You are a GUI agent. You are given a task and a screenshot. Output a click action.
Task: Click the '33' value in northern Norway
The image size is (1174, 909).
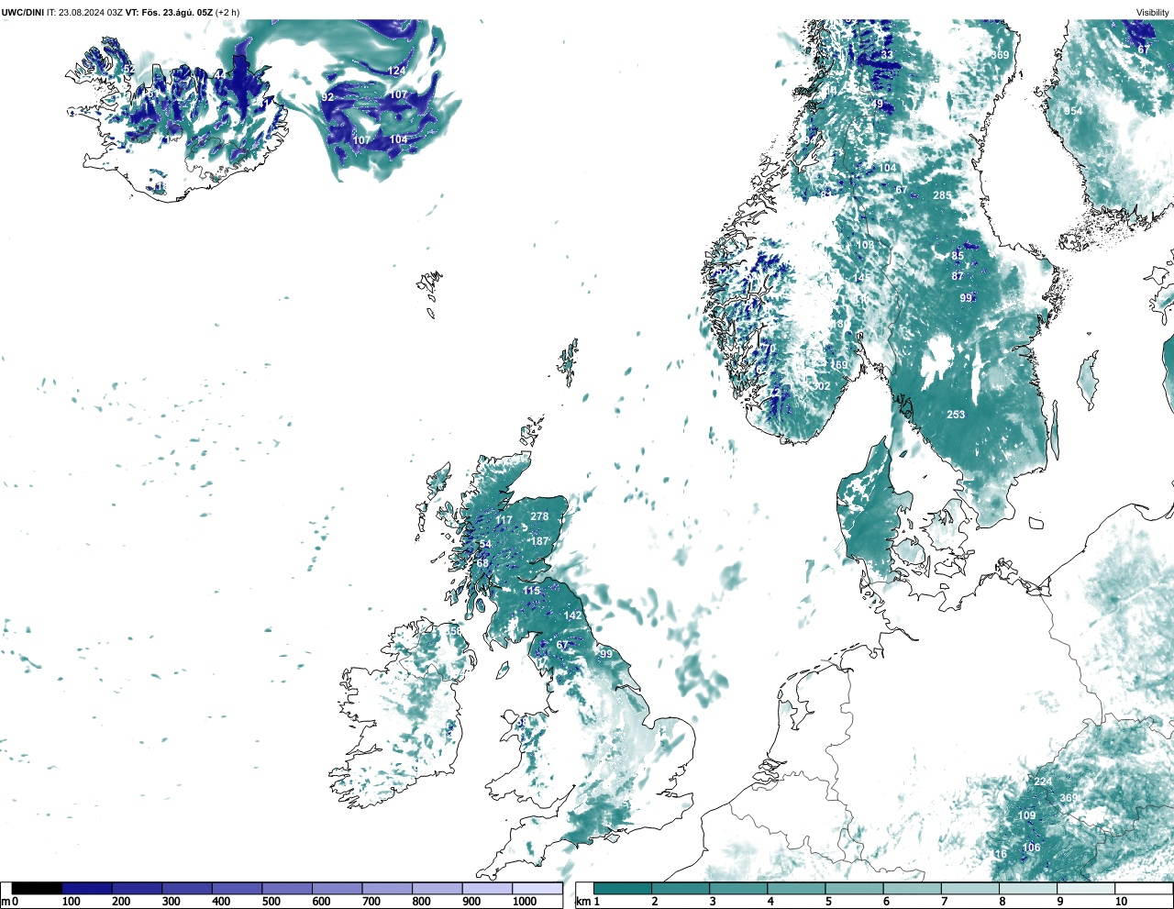887,55
